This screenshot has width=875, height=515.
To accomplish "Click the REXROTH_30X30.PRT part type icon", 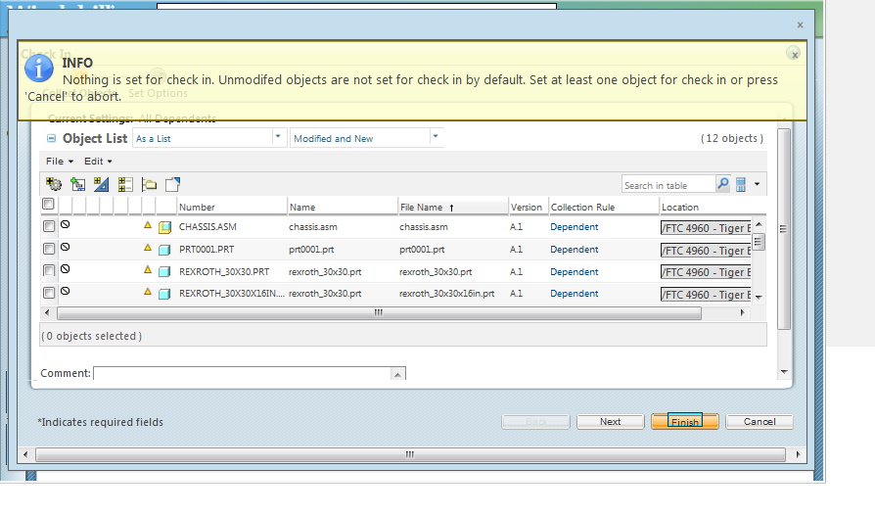I will pos(164,272).
